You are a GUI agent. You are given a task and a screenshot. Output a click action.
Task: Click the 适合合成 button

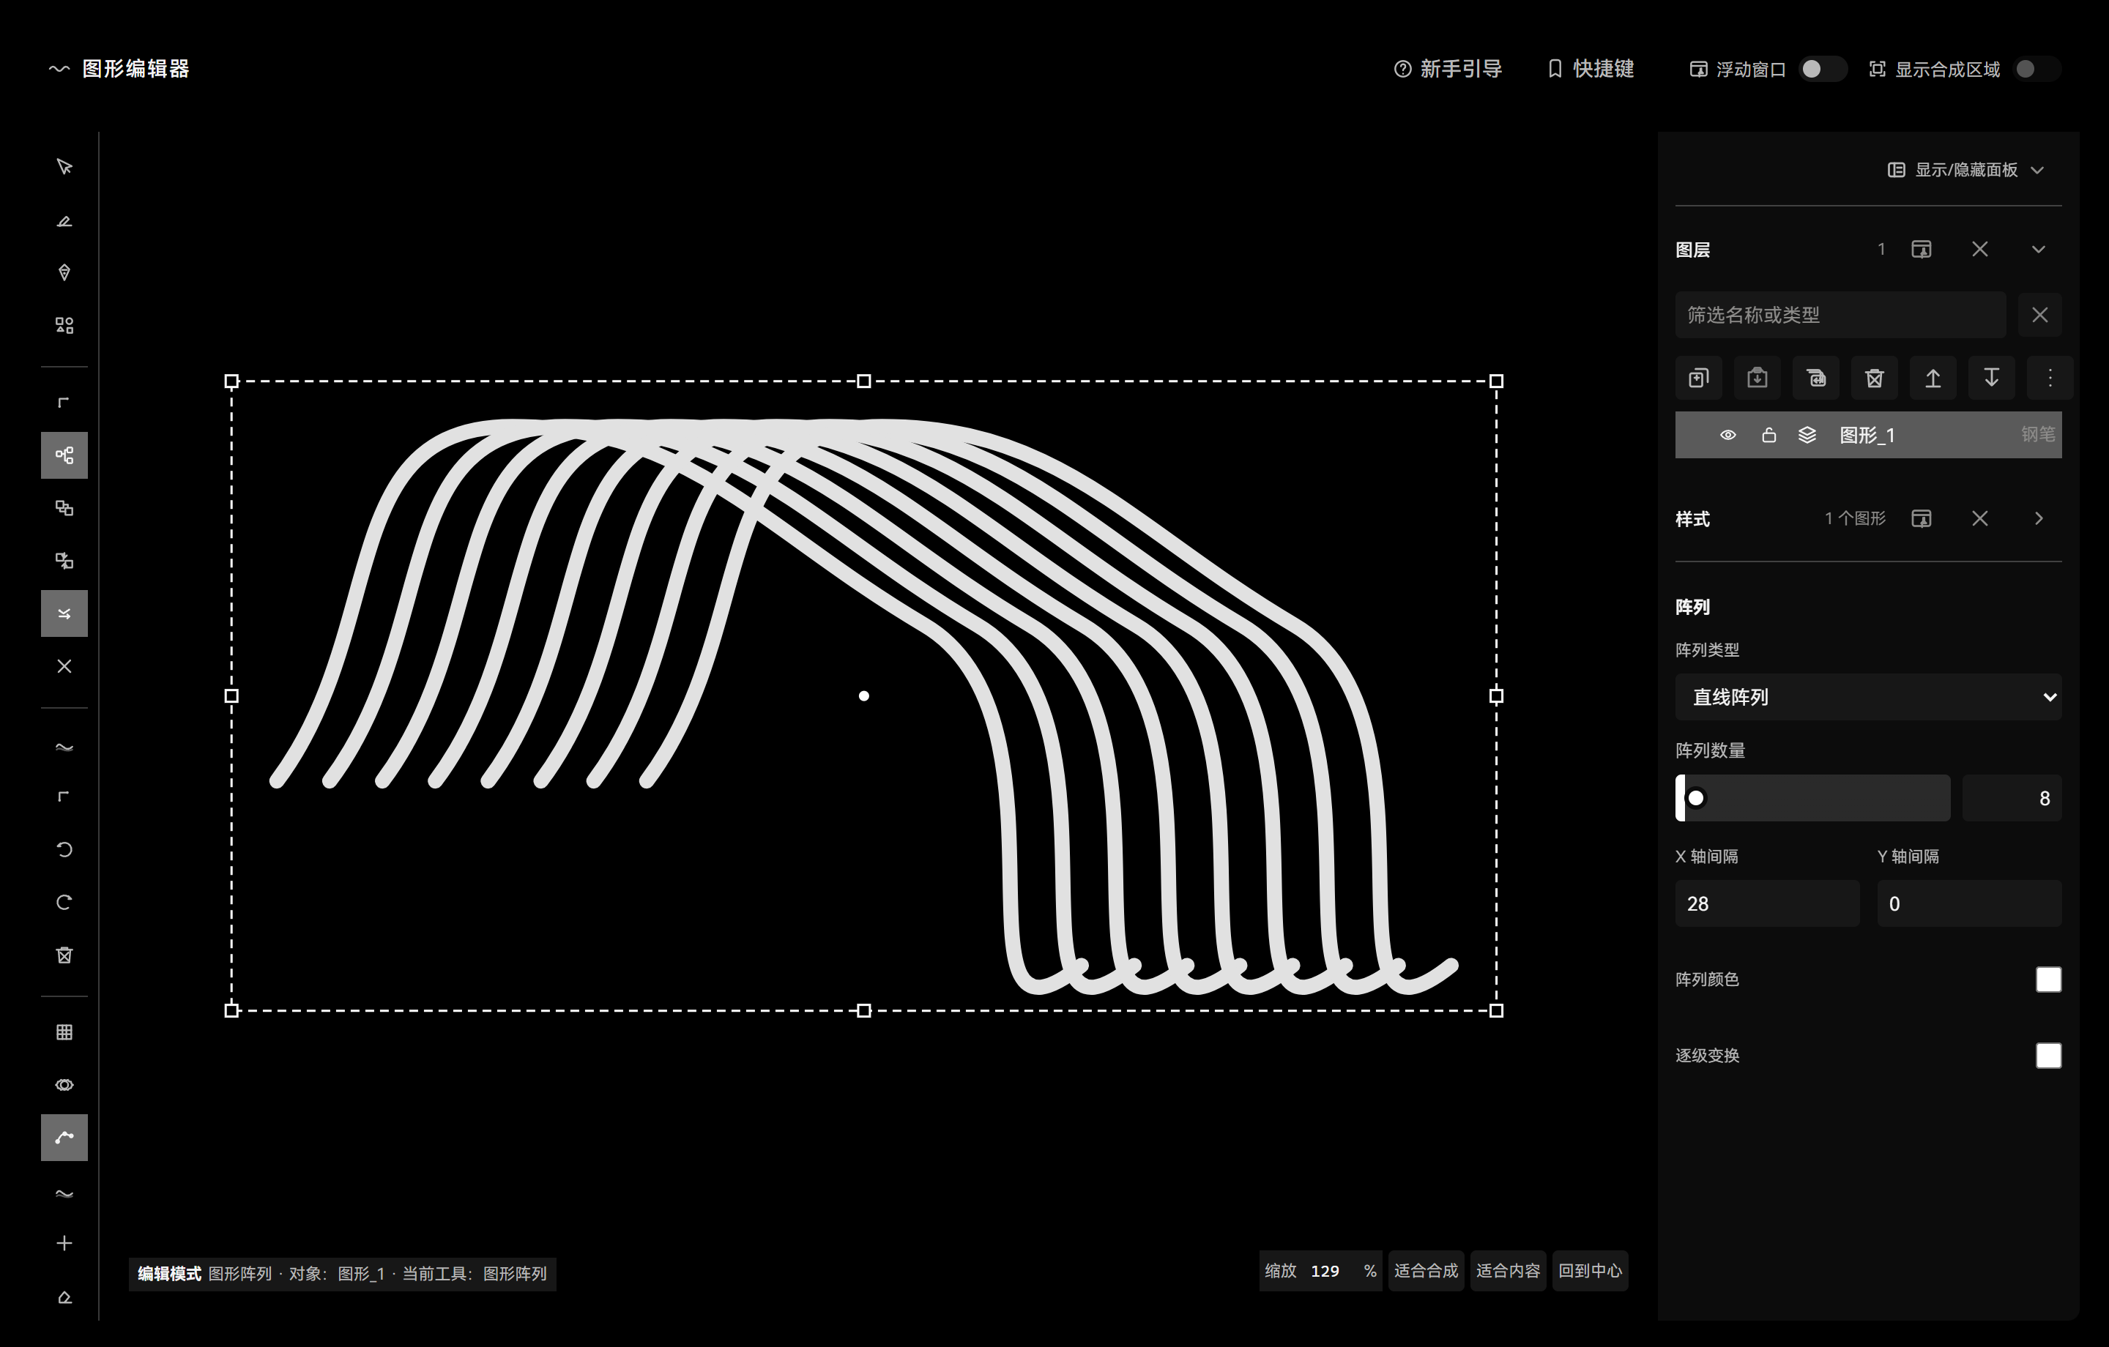pyautogui.click(x=1426, y=1271)
